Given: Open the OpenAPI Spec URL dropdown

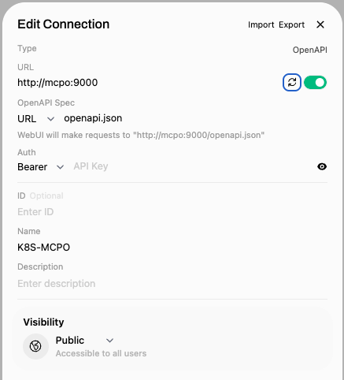Looking at the screenshot, I should 36,119.
